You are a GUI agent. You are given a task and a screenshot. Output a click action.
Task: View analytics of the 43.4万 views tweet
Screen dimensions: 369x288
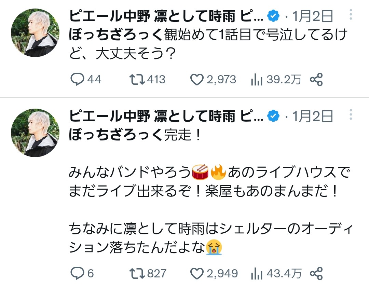[257, 273]
